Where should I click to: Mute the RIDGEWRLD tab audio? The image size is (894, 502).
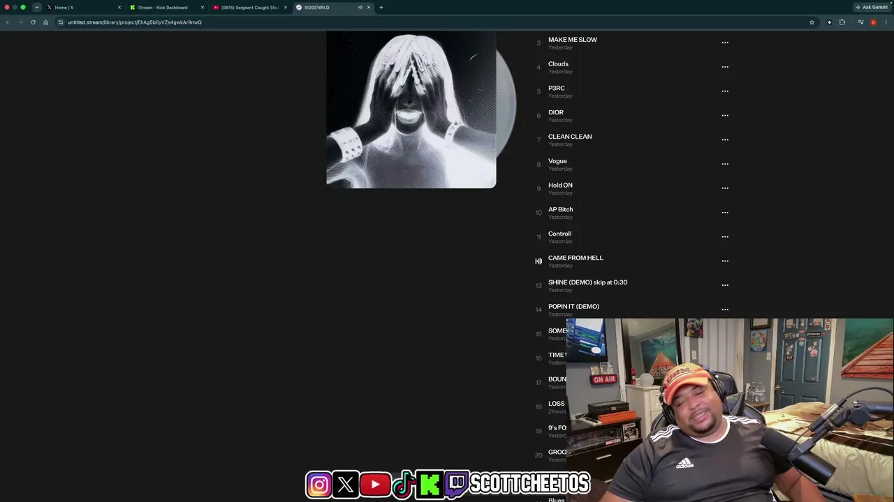(360, 8)
